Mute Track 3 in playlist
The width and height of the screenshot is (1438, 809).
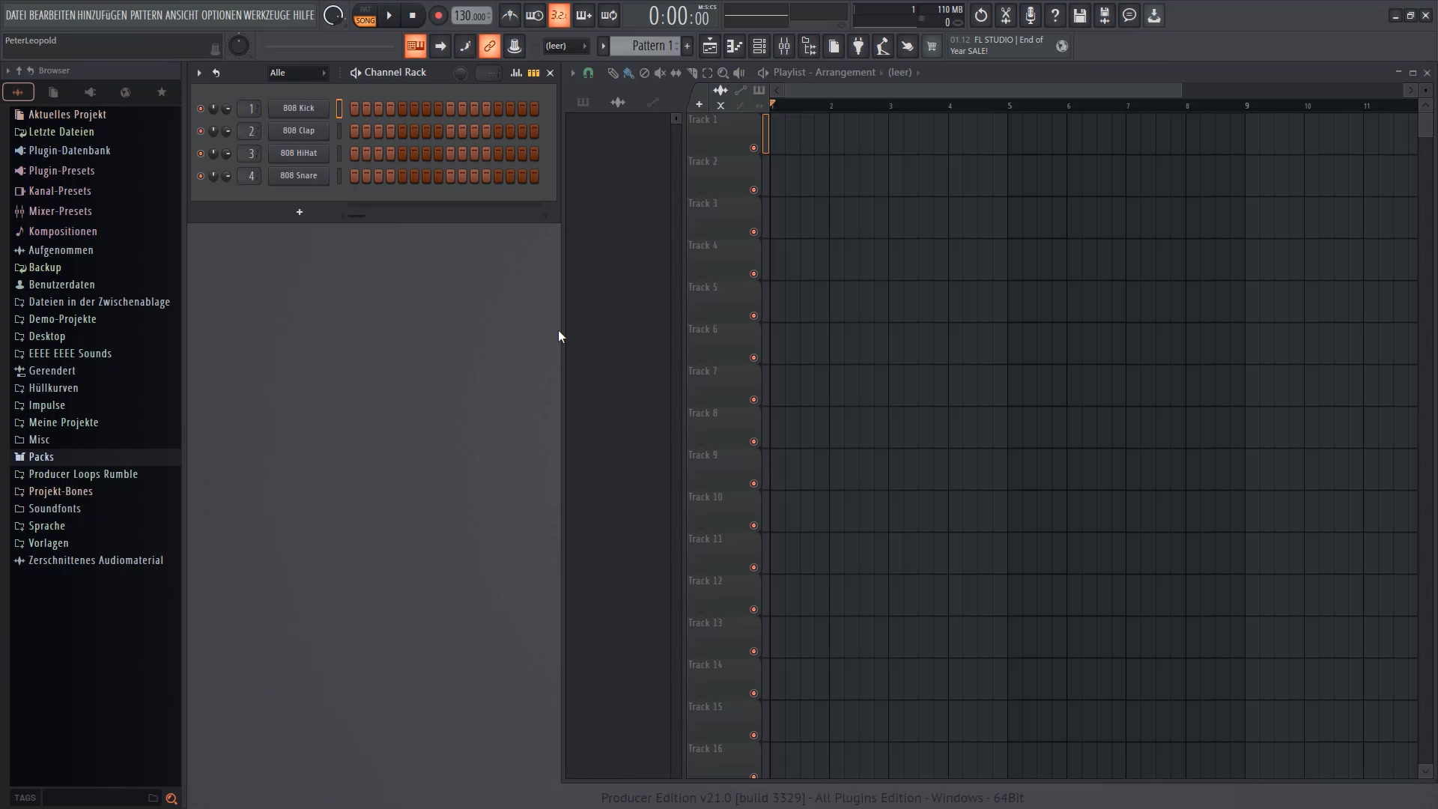(753, 232)
